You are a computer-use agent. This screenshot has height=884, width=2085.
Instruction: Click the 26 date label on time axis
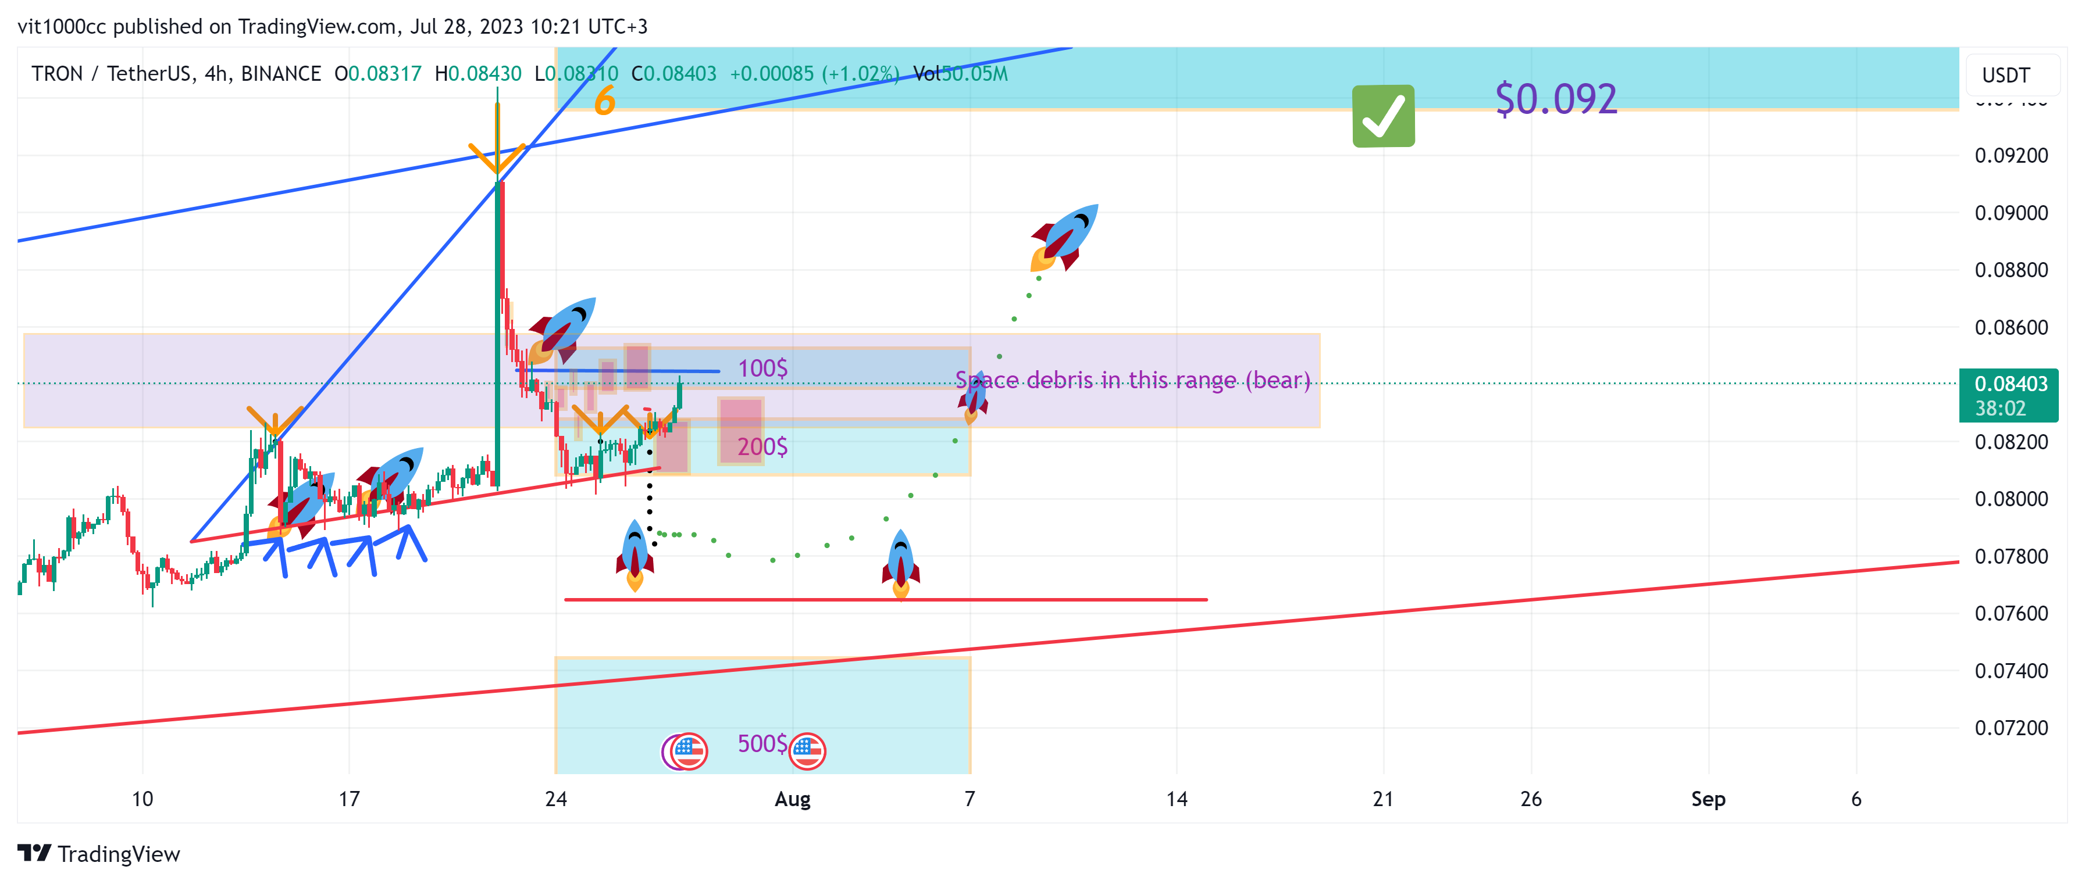[x=1531, y=800]
